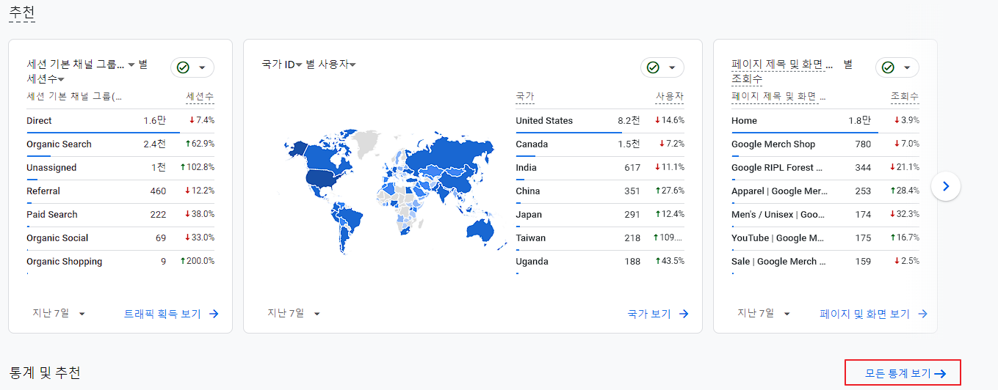Click the 8.2천 United States users value
This screenshot has height=390, width=998.
[x=629, y=120]
